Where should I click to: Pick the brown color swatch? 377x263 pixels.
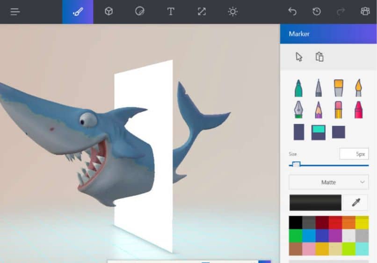[x=296, y=249]
